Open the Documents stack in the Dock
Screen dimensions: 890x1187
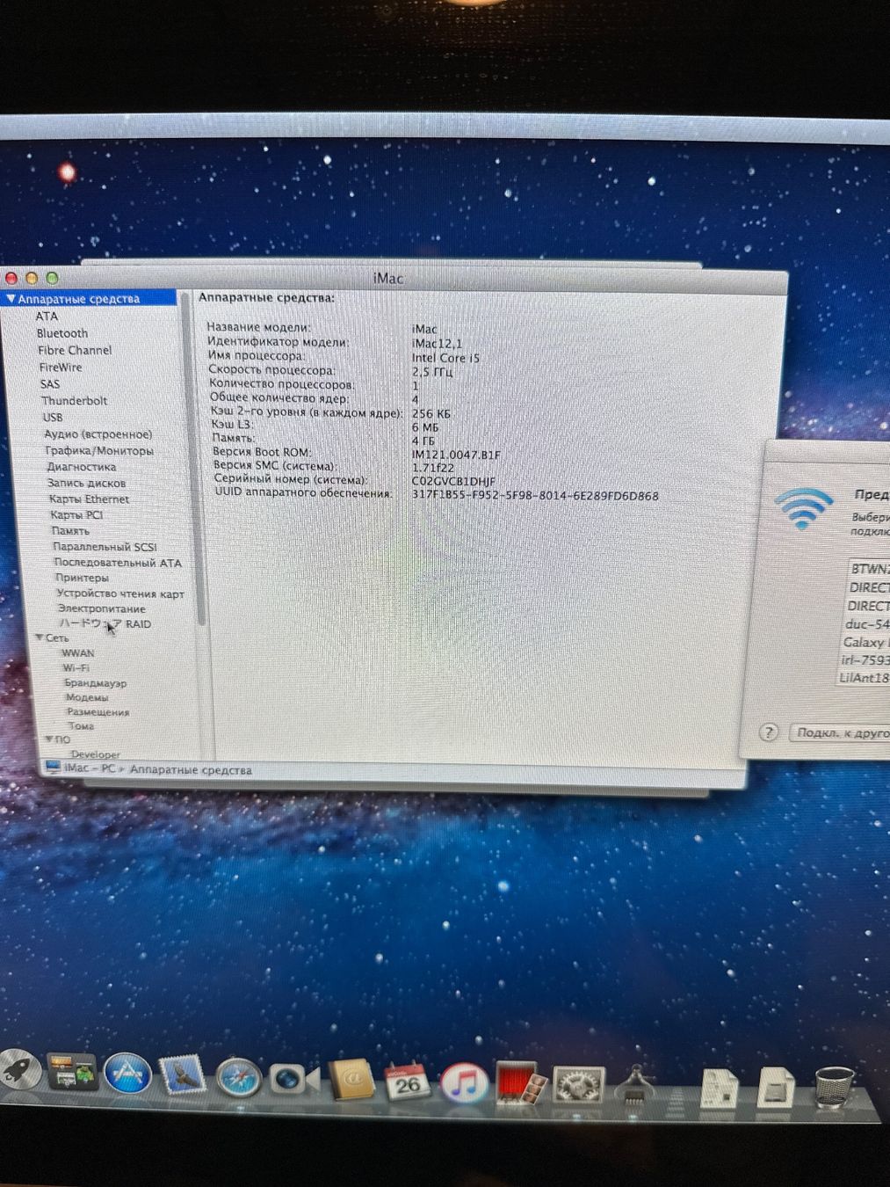click(x=719, y=1089)
